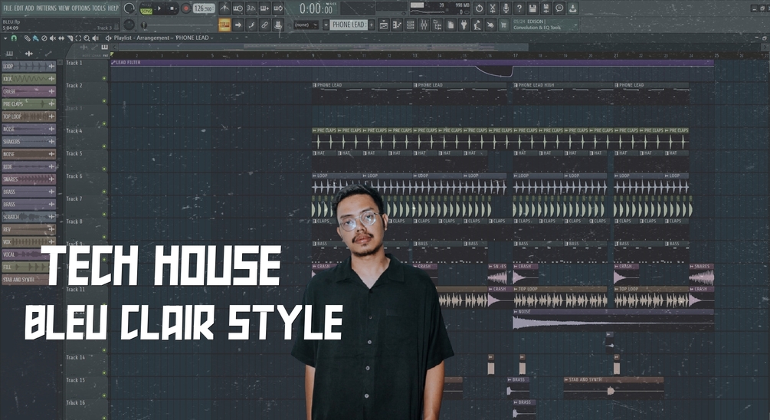Open the Browser via folder-tree icon
770x420 pixels.
point(437,25)
